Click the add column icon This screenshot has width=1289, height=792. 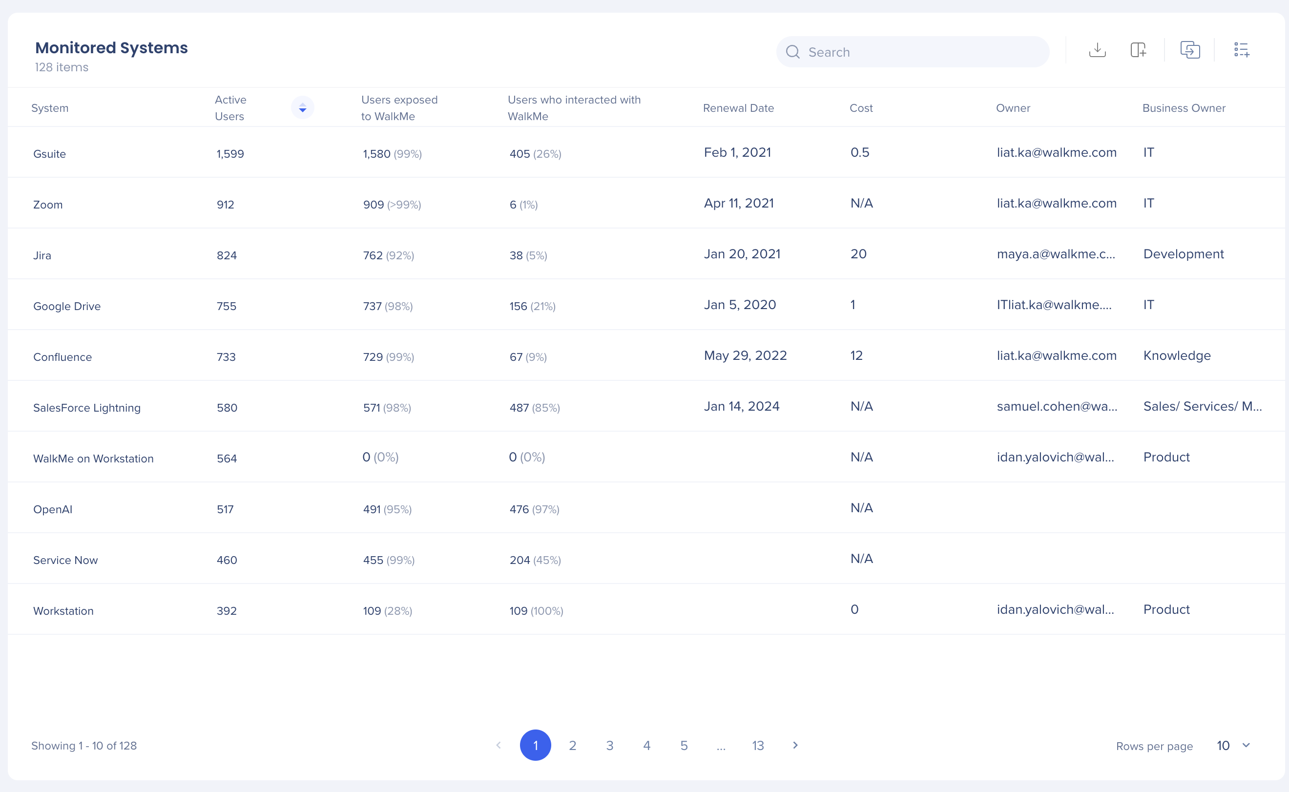tap(1138, 50)
